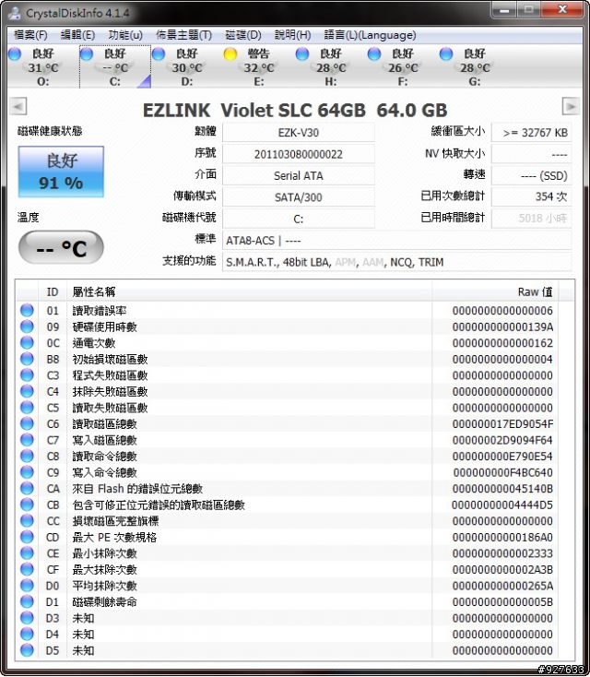
Task: Select drive C: disk tab
Action: (x=115, y=67)
